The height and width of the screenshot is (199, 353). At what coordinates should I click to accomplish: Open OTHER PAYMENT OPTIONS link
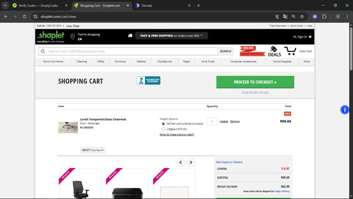coord(255,93)
